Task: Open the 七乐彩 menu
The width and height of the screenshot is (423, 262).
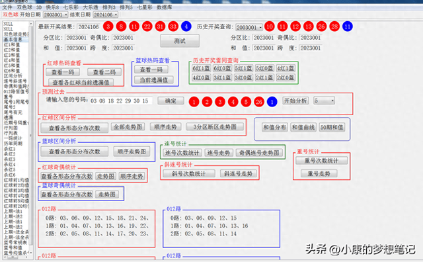Action: point(71,7)
